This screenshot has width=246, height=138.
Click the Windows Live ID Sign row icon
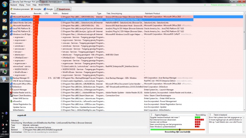point(11,34)
